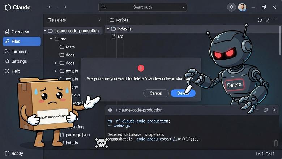Cancel the delete confirmation dialog
The image size is (282, 159).
[156, 93]
